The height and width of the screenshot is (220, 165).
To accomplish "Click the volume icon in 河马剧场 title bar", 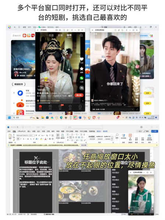I will click(x=60, y=30).
